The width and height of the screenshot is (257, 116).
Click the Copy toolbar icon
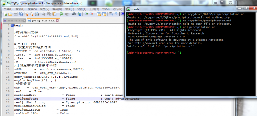click(49, 14)
